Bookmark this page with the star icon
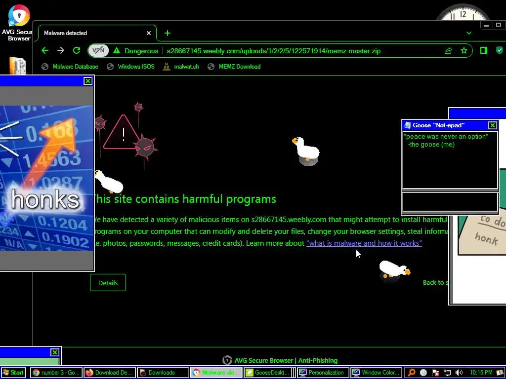The height and width of the screenshot is (379, 506). pos(464,51)
